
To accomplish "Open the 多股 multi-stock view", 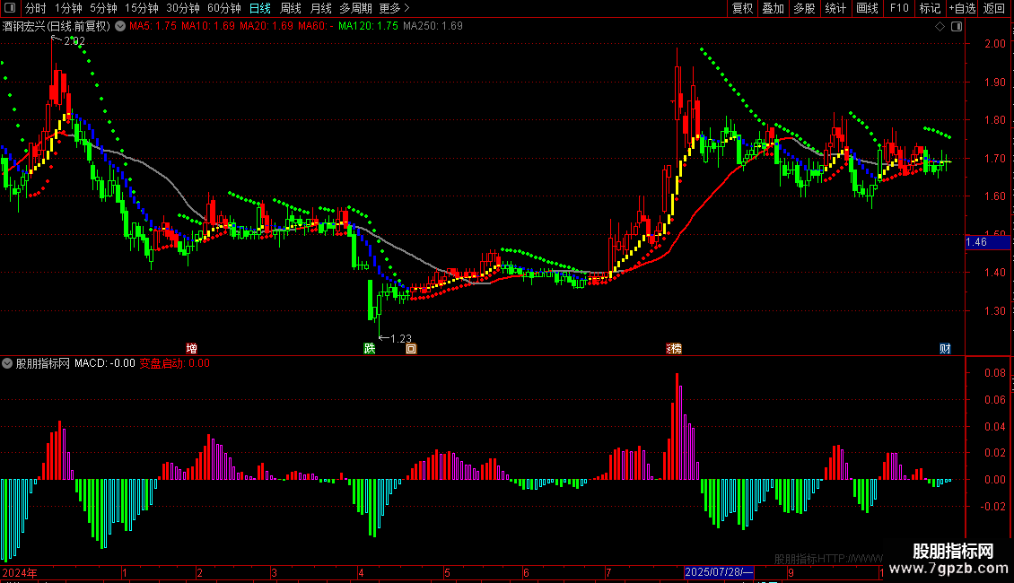I will 805,8.
